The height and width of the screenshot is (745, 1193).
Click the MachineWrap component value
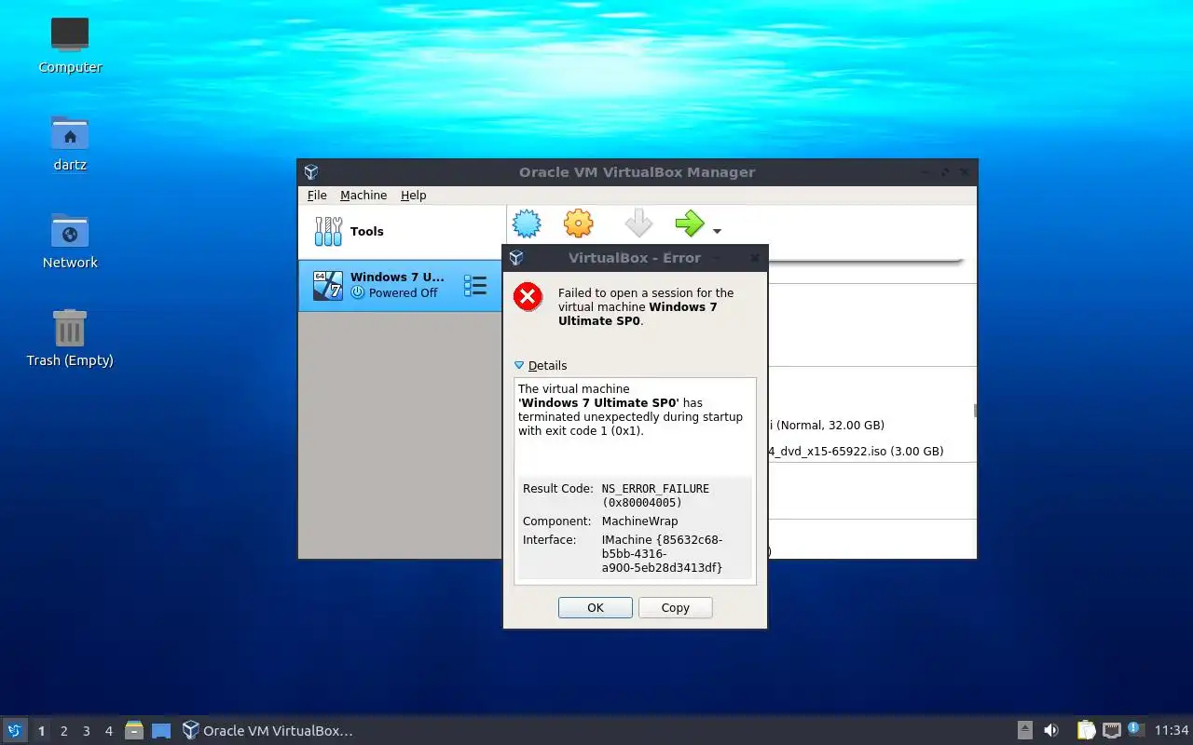coord(640,521)
